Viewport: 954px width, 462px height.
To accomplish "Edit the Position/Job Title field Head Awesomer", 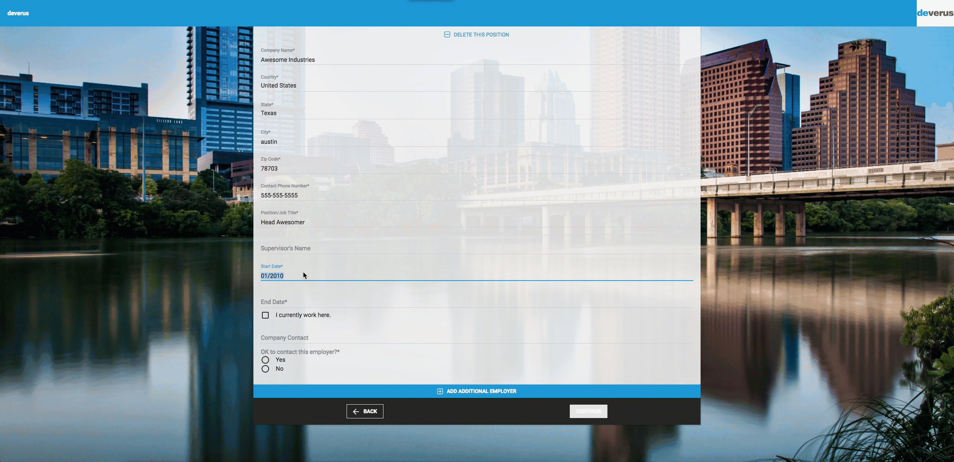I will 477,222.
